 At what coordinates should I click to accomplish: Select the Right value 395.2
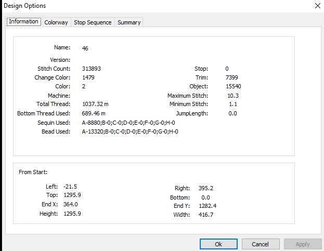(206, 188)
